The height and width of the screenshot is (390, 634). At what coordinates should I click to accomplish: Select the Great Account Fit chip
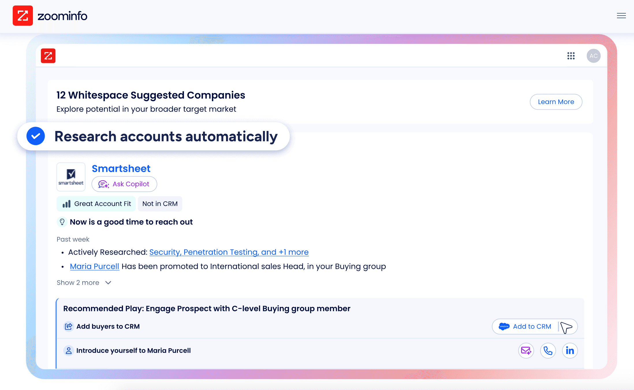coord(96,204)
